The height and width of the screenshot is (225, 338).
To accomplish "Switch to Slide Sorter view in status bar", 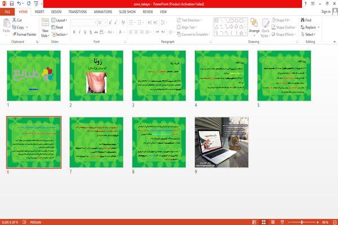I will (x=264, y=222).
